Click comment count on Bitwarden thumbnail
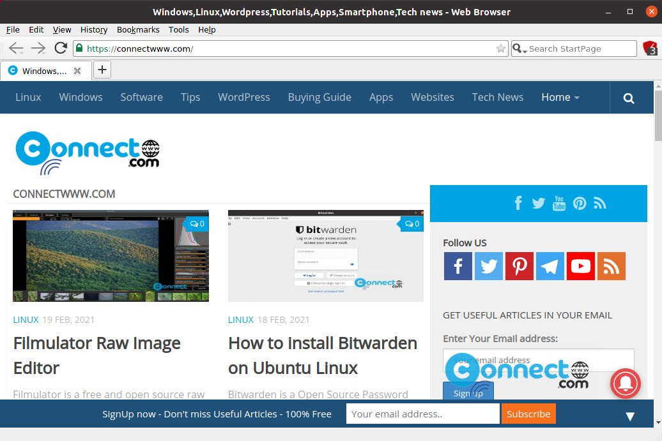The image size is (662, 441). [412, 224]
